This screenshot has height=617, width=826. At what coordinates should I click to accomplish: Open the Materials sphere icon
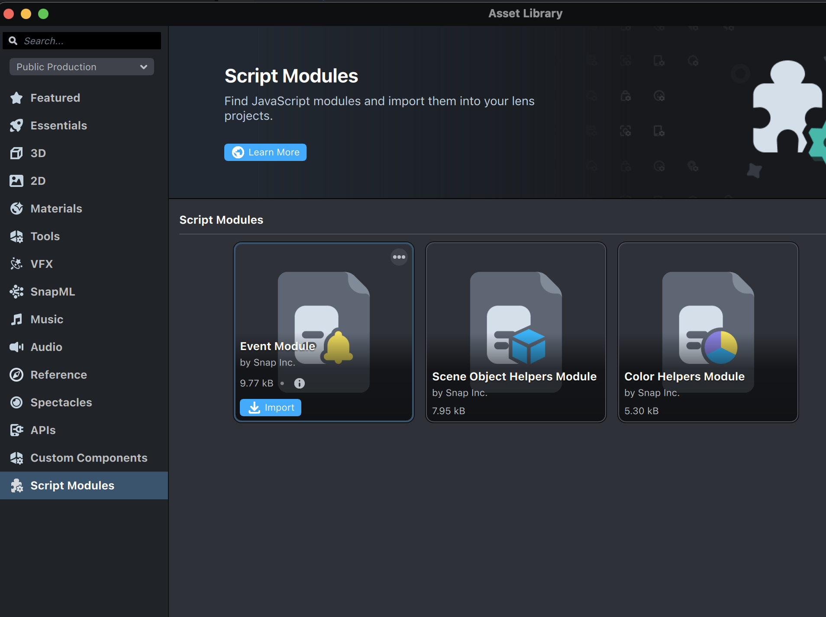pos(16,209)
